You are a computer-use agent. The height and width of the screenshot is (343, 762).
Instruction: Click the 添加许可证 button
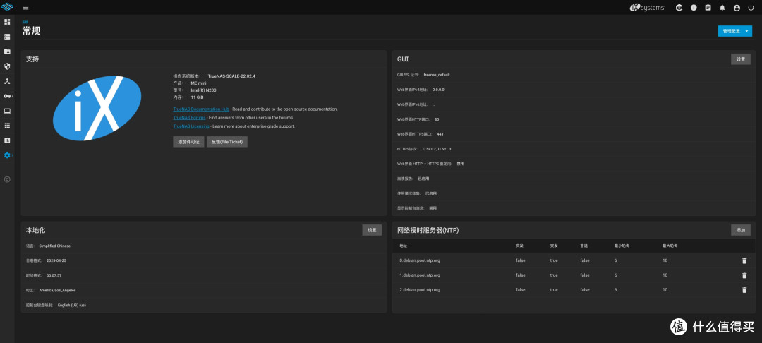point(188,142)
